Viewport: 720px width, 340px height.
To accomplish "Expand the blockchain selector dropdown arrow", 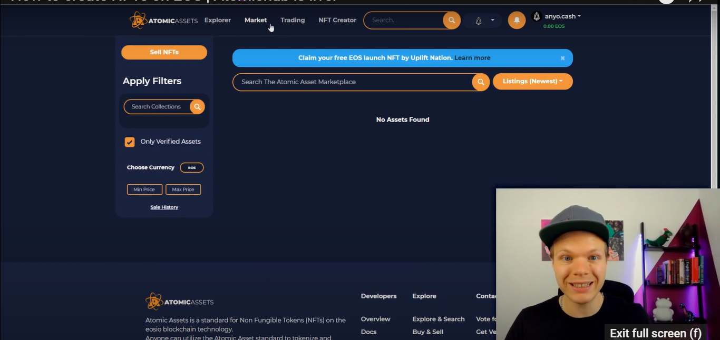I will click(492, 21).
